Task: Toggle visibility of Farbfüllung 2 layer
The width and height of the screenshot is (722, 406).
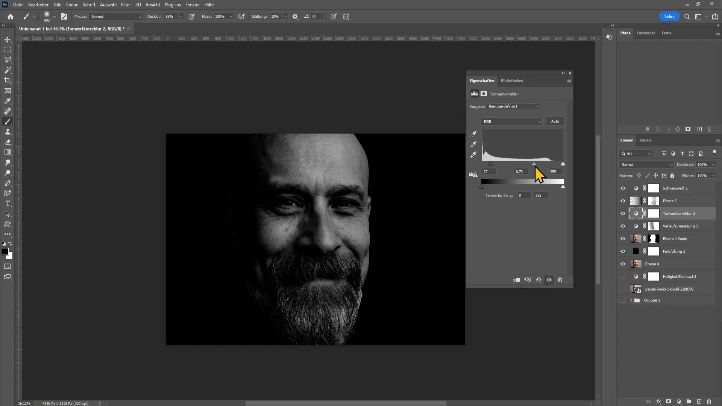Action: (623, 251)
